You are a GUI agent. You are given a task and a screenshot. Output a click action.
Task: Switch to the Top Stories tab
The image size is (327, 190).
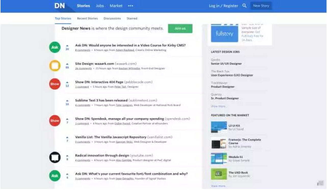[63, 19]
